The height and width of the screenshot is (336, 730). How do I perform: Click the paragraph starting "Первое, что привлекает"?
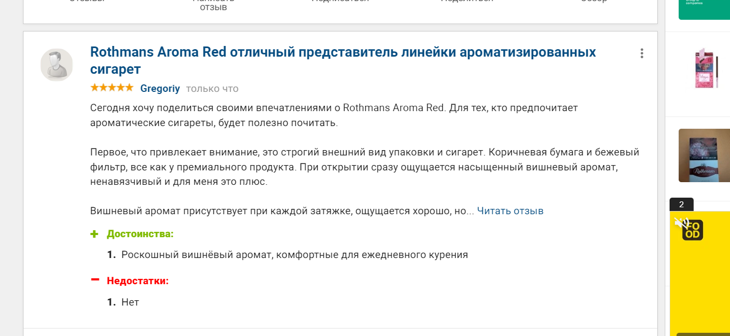365,167
